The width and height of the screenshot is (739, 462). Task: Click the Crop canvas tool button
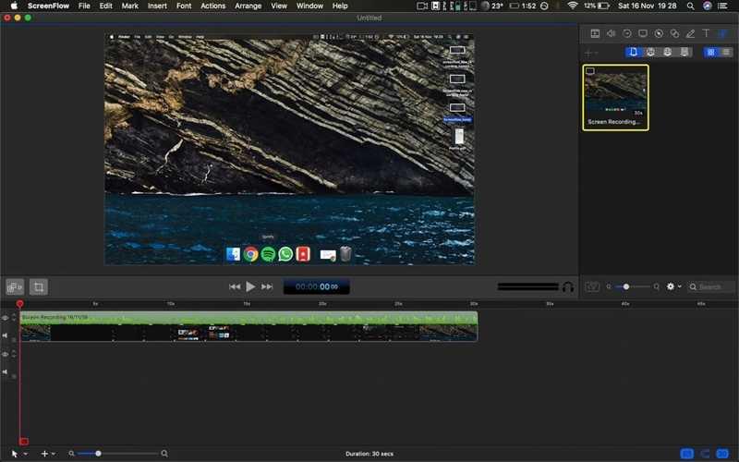(39, 286)
